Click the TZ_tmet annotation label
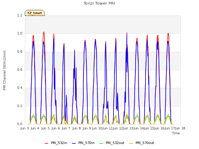The height and width of the screenshot is (149, 199). 35,13
